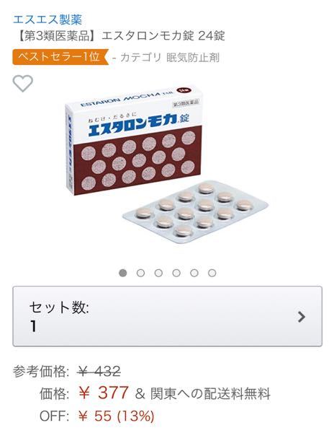The image size is (334, 433).
Task: Select the second image carousel dot
Action: (140, 273)
